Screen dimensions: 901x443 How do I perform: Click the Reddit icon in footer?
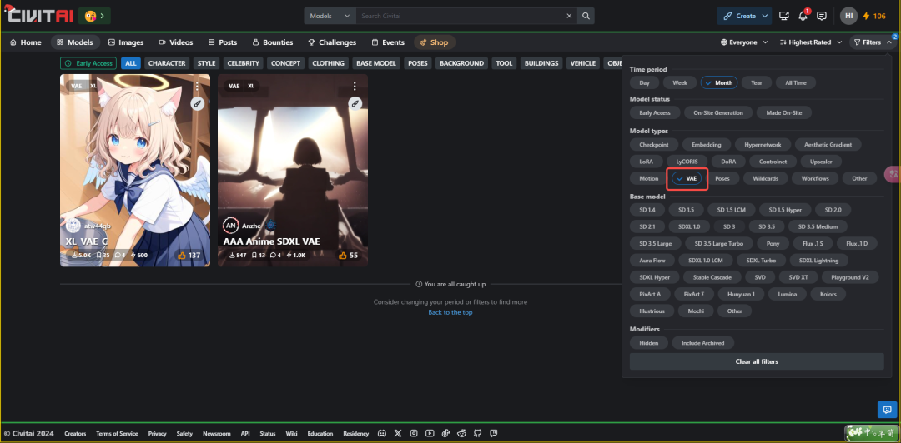pos(461,433)
